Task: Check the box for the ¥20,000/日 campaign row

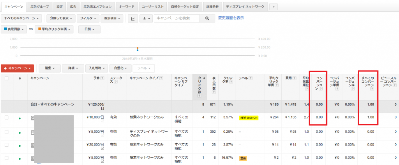Action: point(7,145)
